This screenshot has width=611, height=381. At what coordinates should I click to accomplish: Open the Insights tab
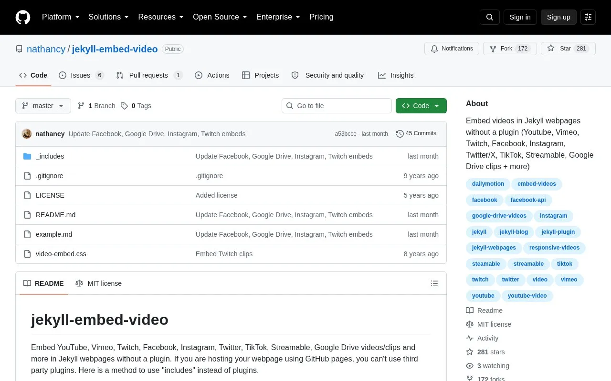[396, 75]
